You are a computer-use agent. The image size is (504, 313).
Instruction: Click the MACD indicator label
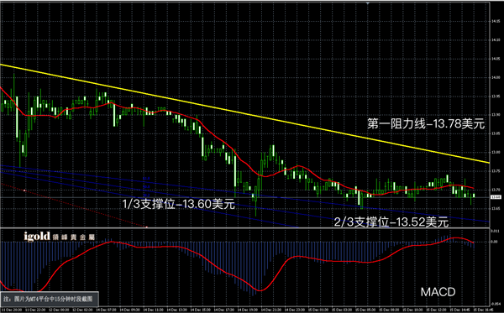click(438, 292)
